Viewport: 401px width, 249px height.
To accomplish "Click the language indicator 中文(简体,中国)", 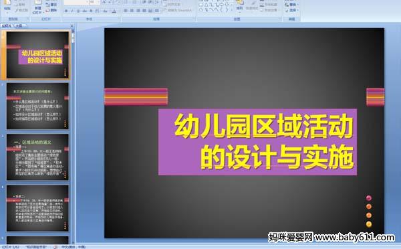I will pos(73,247).
